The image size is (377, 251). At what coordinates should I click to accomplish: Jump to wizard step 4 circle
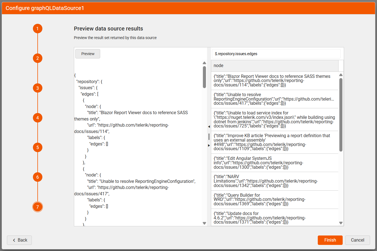pos(38,118)
